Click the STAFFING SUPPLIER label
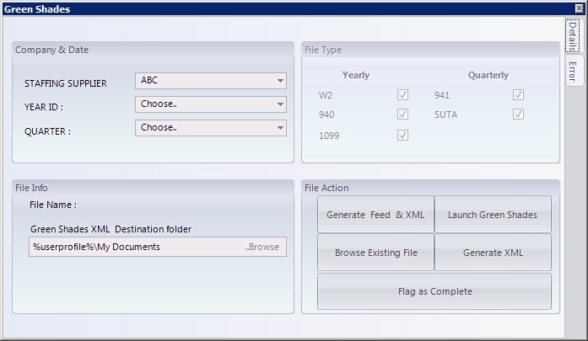The height and width of the screenshot is (341, 588). coord(66,83)
